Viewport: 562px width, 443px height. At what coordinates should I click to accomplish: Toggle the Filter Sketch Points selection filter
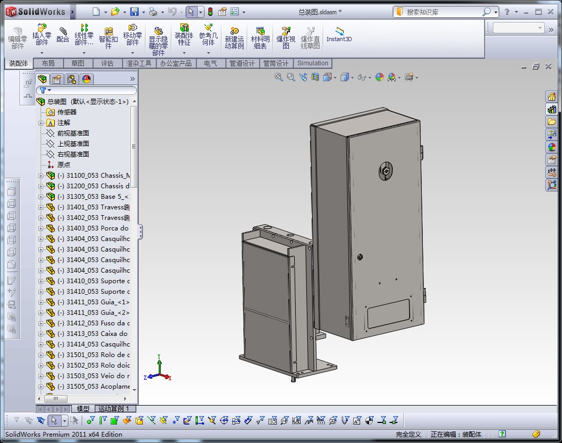pyautogui.click(x=176, y=420)
